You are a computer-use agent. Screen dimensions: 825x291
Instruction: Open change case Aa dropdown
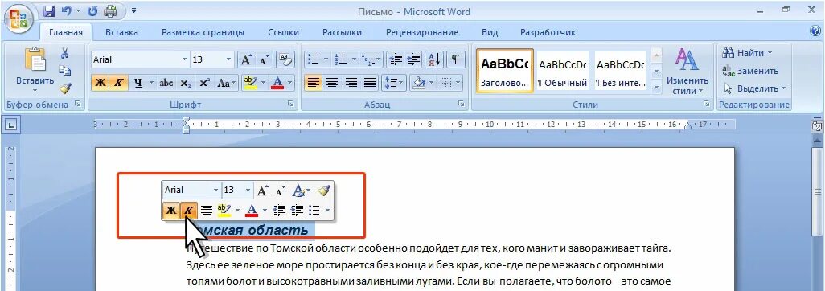pos(226,83)
